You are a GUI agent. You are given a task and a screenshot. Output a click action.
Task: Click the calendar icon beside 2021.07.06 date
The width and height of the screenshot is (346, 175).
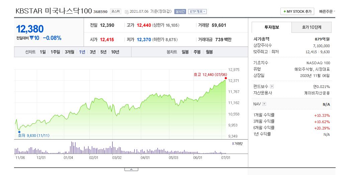[x=127, y=12]
